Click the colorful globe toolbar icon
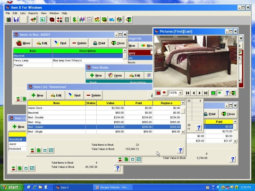Screen dimensions: 255x191 [x=119, y=20]
